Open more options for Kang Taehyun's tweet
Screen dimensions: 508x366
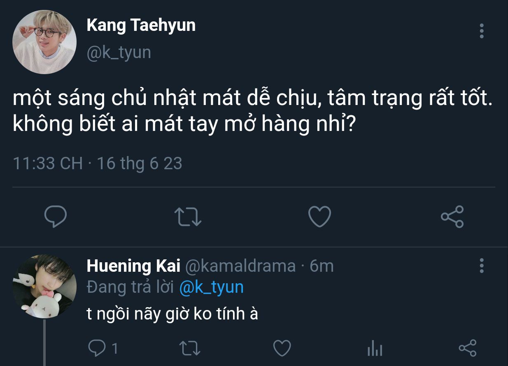pyautogui.click(x=482, y=31)
